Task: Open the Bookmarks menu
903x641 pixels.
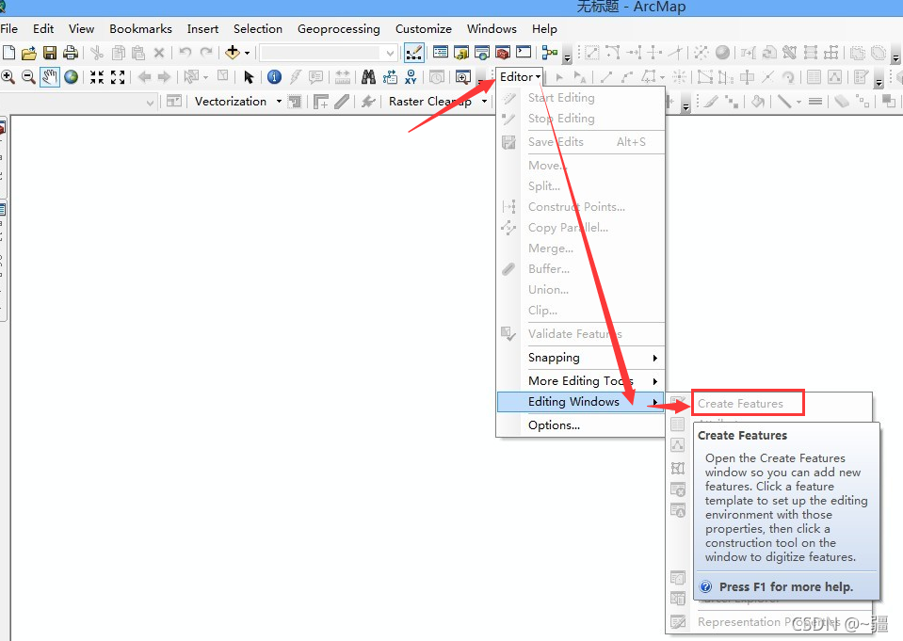Action: click(x=140, y=29)
